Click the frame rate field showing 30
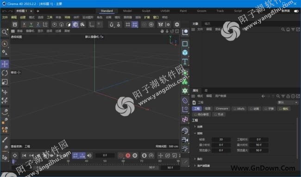This screenshot has width=301, height=177. click(x=221, y=140)
